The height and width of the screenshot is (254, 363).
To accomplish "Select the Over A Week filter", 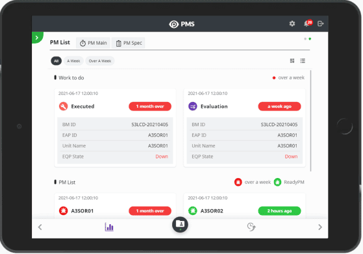I will tap(100, 61).
